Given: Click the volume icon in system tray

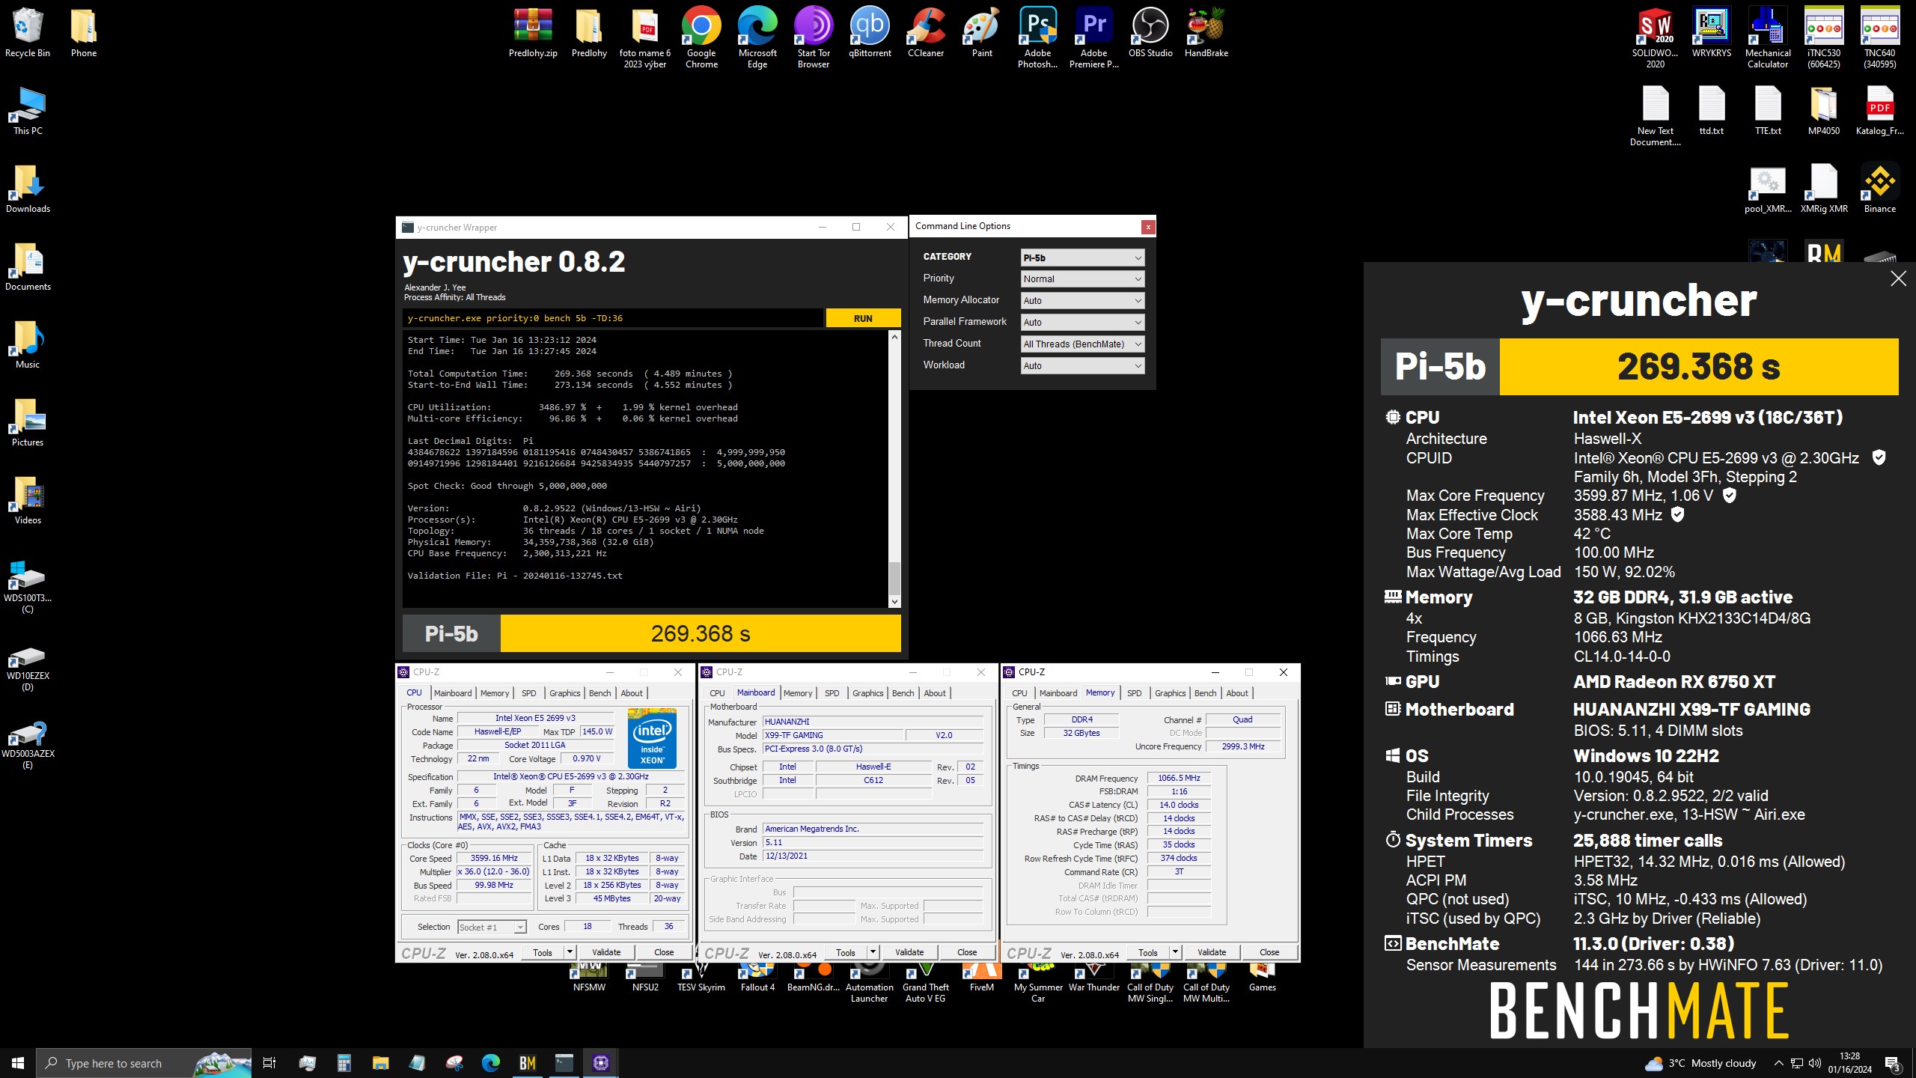Looking at the screenshot, I should click(1815, 1063).
